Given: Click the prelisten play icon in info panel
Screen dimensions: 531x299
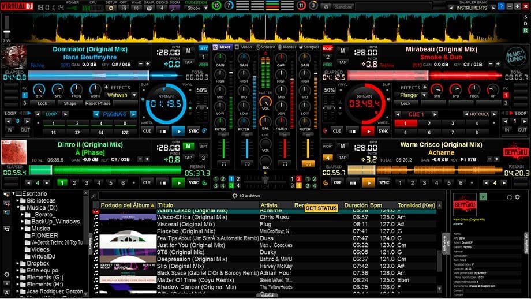Looking at the screenshot, I should pyautogui.click(x=483, y=196).
